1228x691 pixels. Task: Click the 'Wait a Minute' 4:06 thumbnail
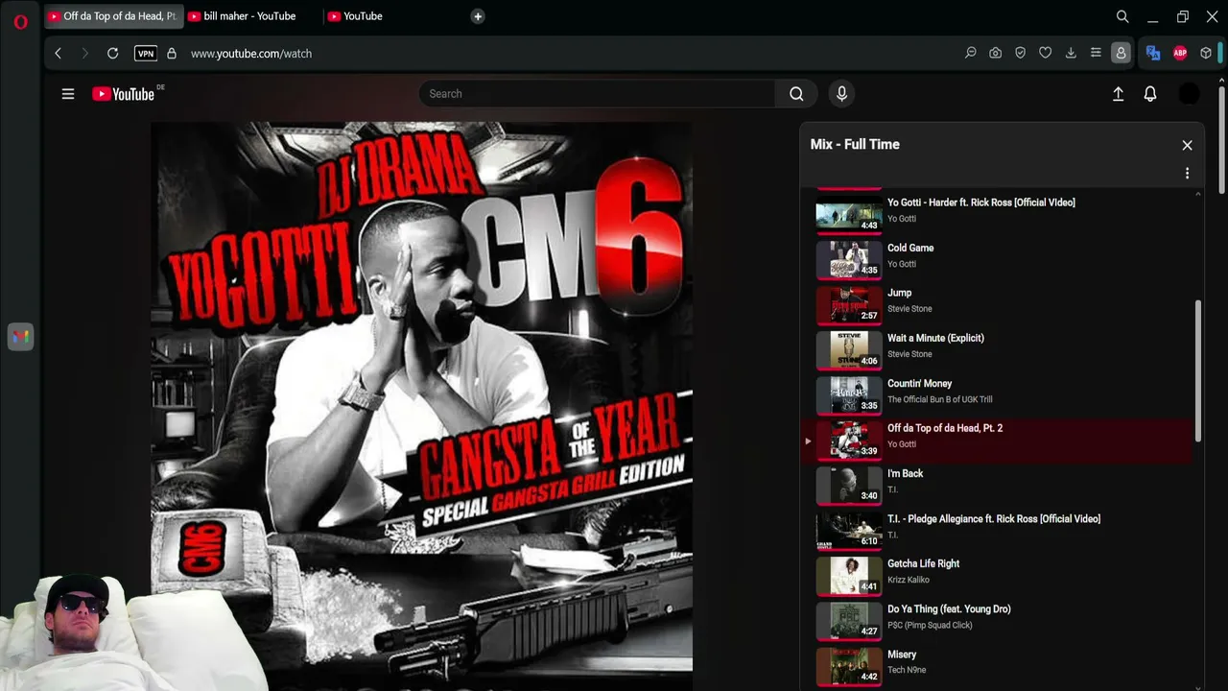[x=849, y=348]
